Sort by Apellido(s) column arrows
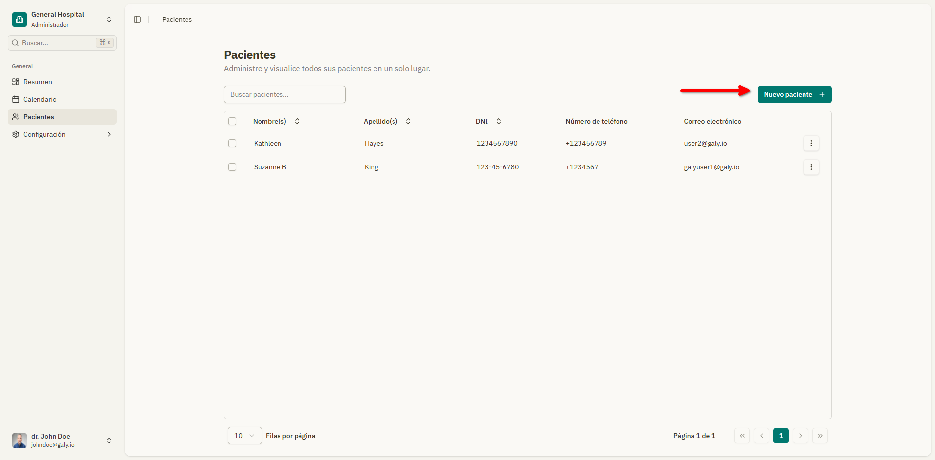Image resolution: width=935 pixels, height=460 pixels. coord(408,121)
